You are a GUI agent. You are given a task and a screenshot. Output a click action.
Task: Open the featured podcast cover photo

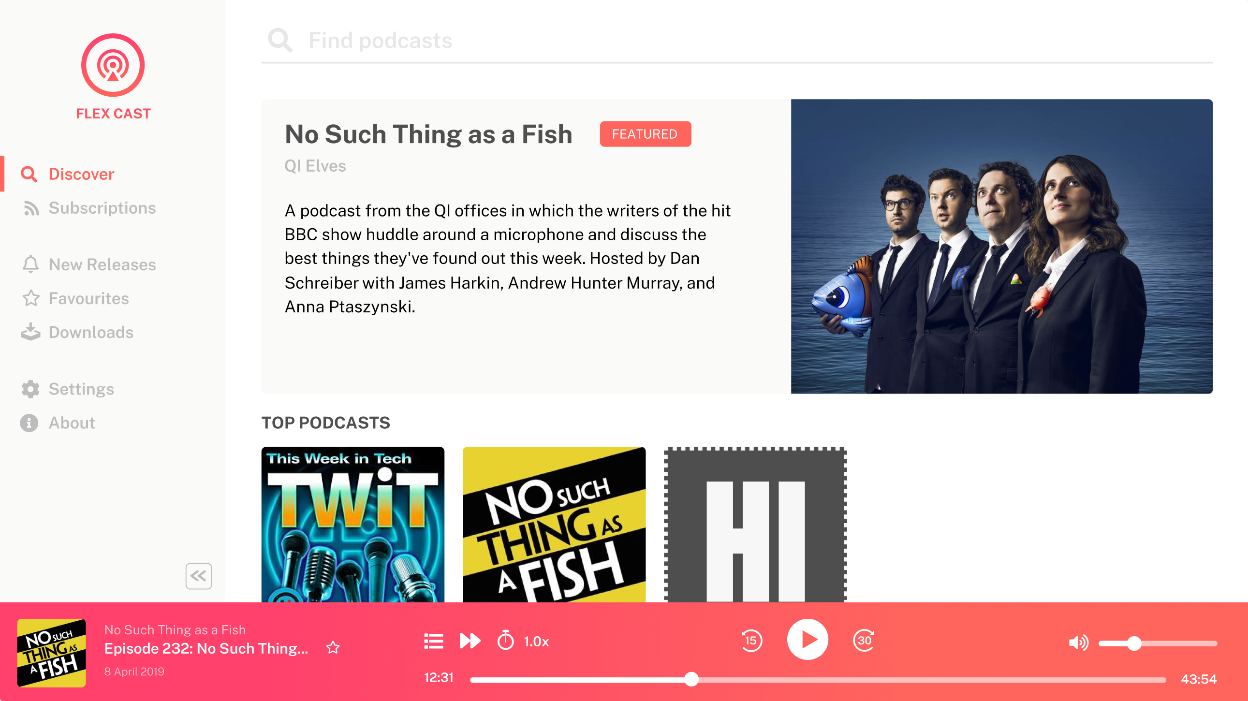coord(1002,246)
